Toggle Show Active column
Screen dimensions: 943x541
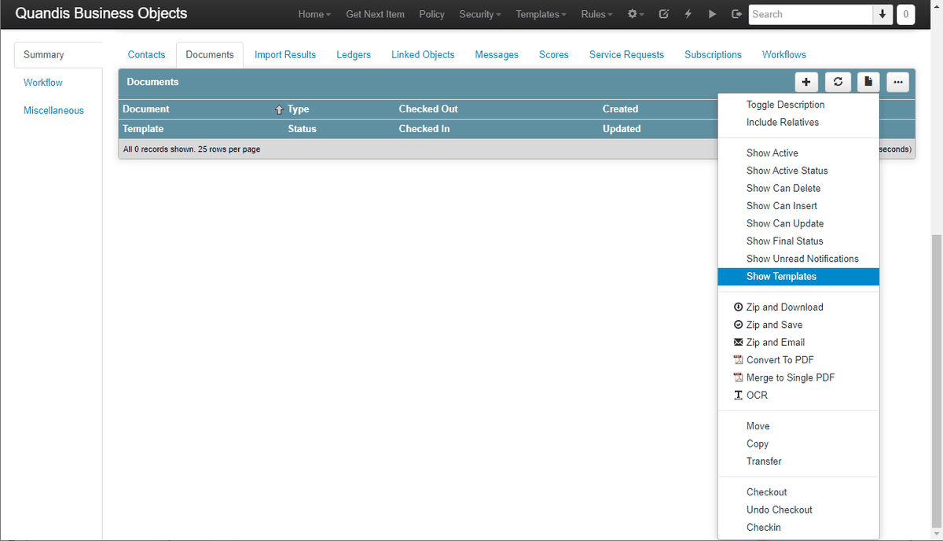(798, 153)
